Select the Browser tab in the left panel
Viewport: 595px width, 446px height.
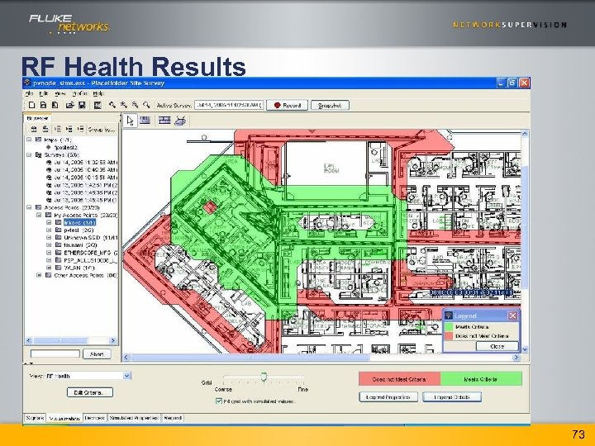click(37, 118)
